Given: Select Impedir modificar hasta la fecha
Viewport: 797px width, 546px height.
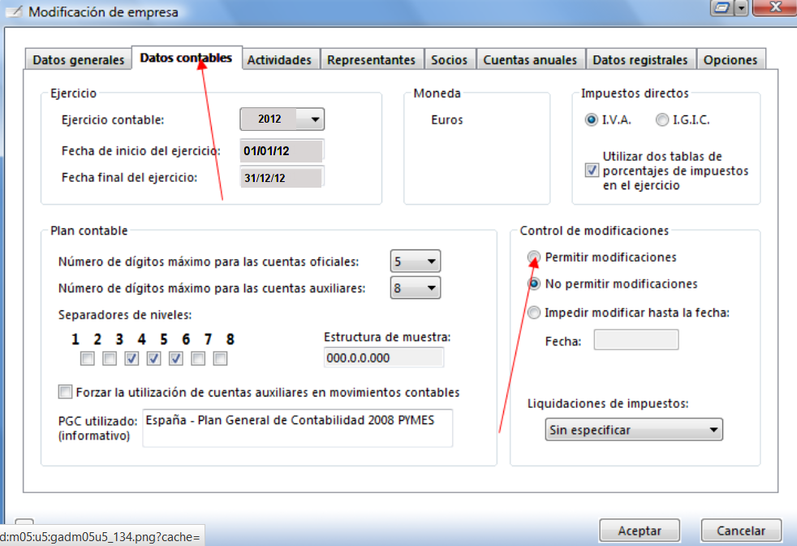Looking at the screenshot, I should coord(534,313).
